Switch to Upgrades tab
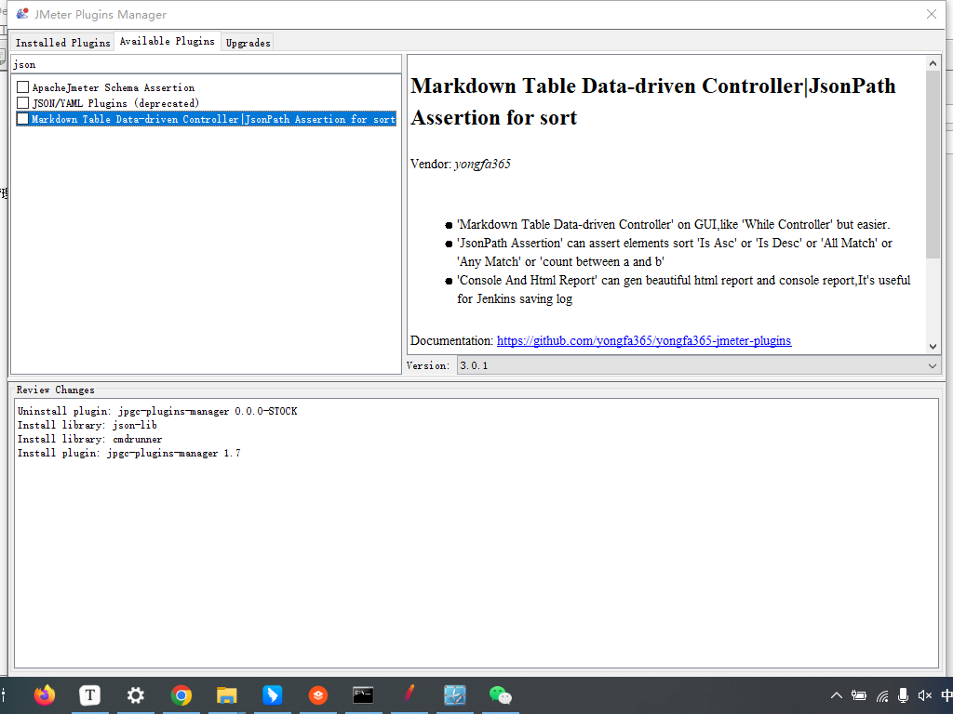 pos(248,43)
